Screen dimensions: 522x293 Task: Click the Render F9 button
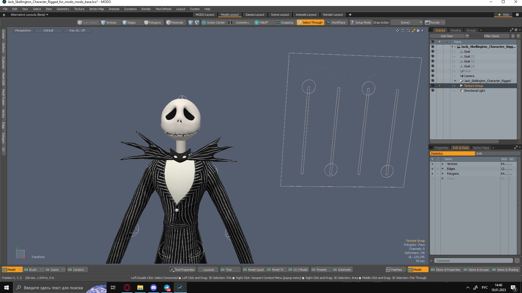(435, 23)
